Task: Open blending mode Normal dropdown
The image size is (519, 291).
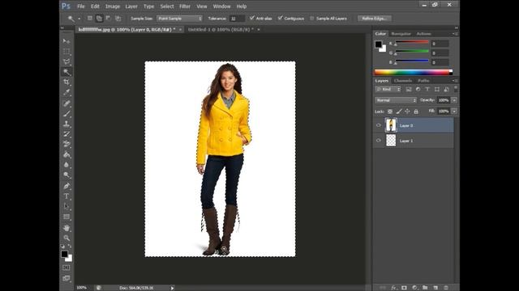Action: click(396, 100)
